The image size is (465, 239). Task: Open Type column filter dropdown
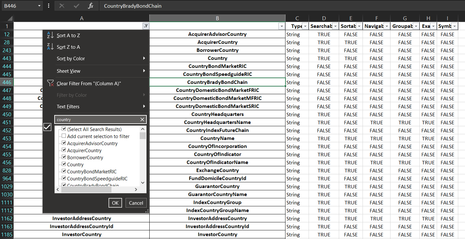tap(305, 26)
